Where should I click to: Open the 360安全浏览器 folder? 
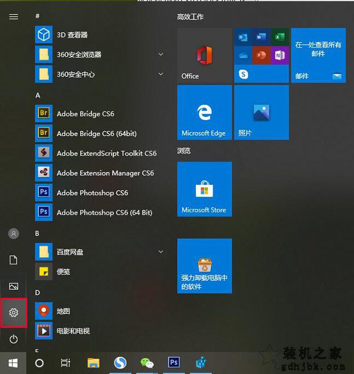click(x=100, y=55)
